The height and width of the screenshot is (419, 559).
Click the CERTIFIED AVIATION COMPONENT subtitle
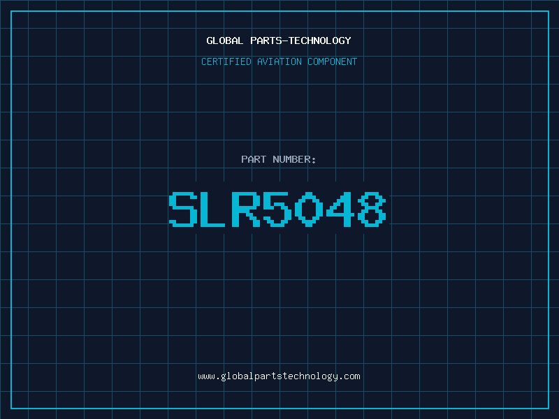tap(279, 61)
